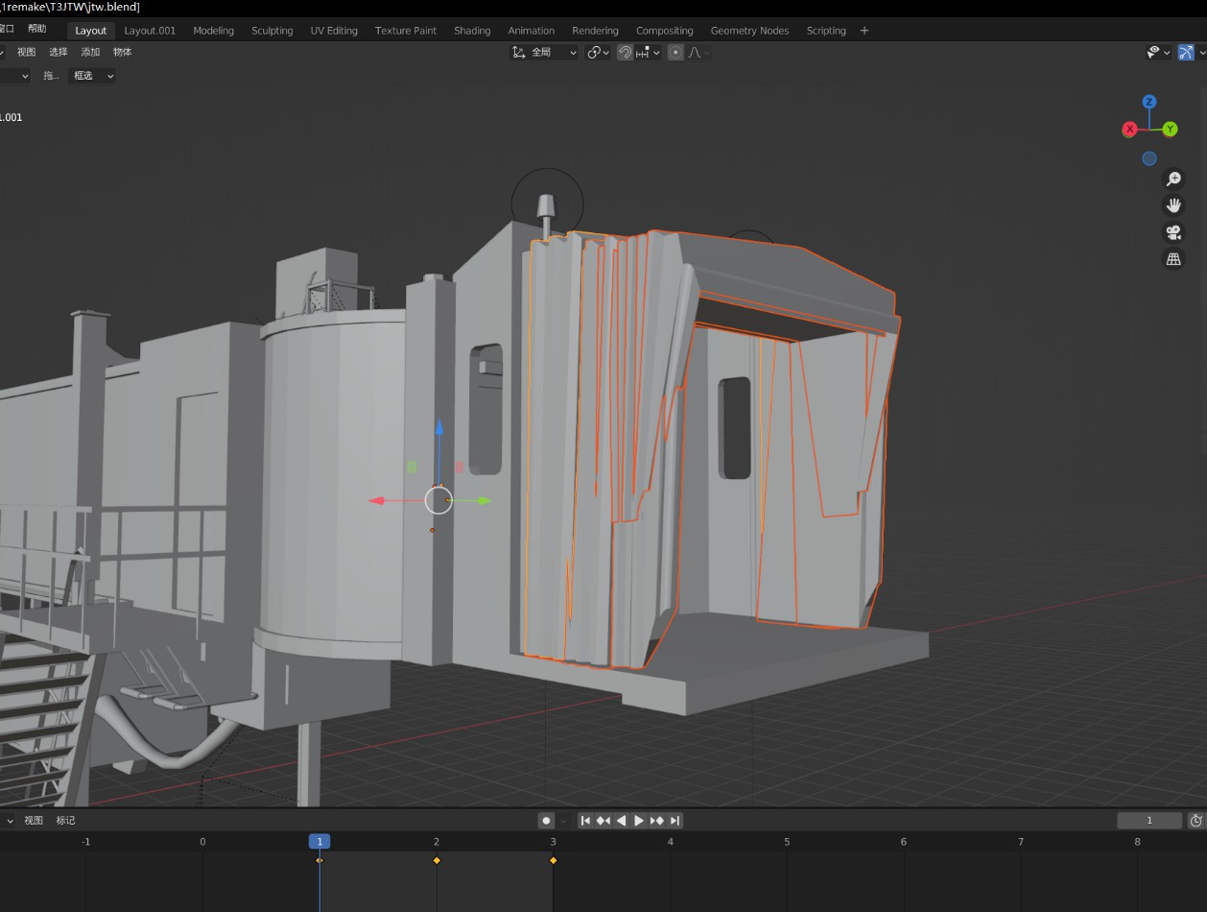Jump to next keyframe in timeline

click(x=657, y=821)
